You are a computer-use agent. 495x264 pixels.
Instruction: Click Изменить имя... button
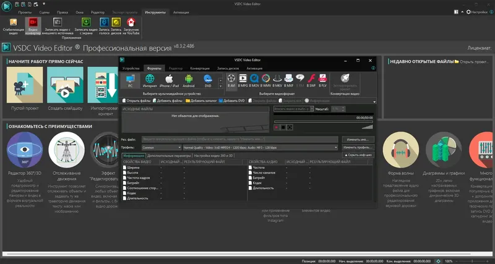pyautogui.click(x=358, y=139)
